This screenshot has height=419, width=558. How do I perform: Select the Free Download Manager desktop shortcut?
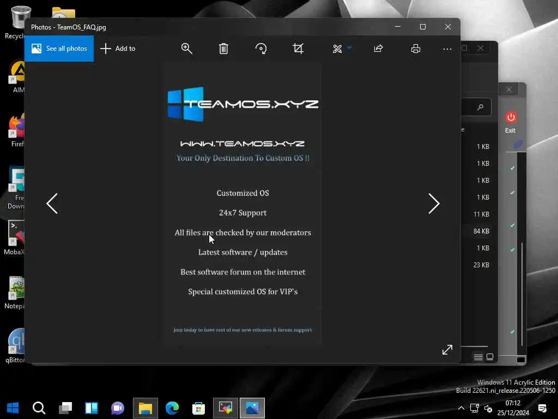[x=16, y=188]
